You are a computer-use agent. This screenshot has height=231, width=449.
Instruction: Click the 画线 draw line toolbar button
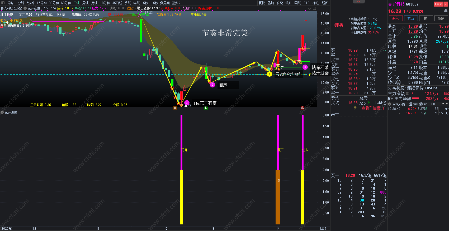pyautogui.click(x=297, y=3)
